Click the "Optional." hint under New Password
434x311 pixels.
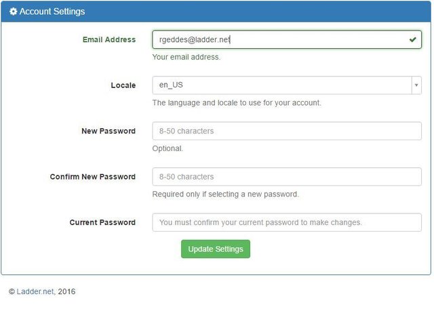click(x=167, y=148)
